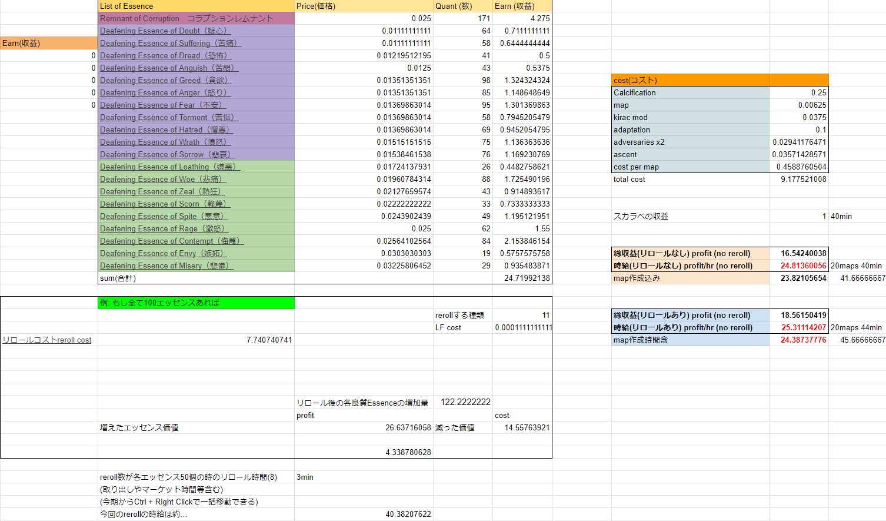Open the Deafening Essence of Contempt link
The height and width of the screenshot is (521, 886).
(171, 241)
